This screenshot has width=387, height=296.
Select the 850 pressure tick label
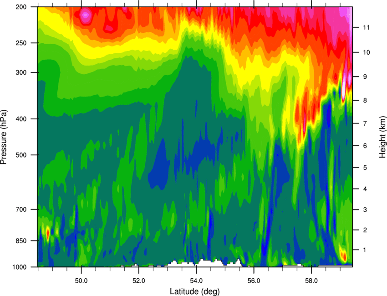(x=21, y=241)
